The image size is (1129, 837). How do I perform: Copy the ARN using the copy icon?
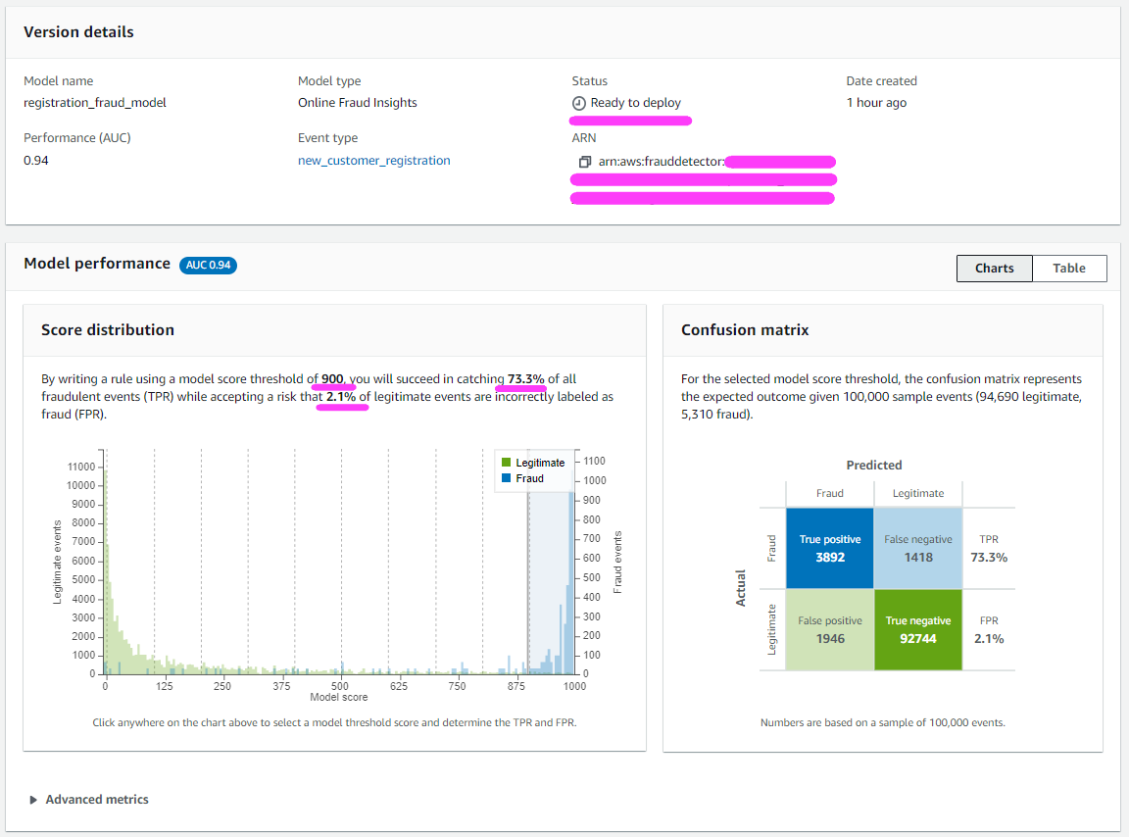[585, 162]
